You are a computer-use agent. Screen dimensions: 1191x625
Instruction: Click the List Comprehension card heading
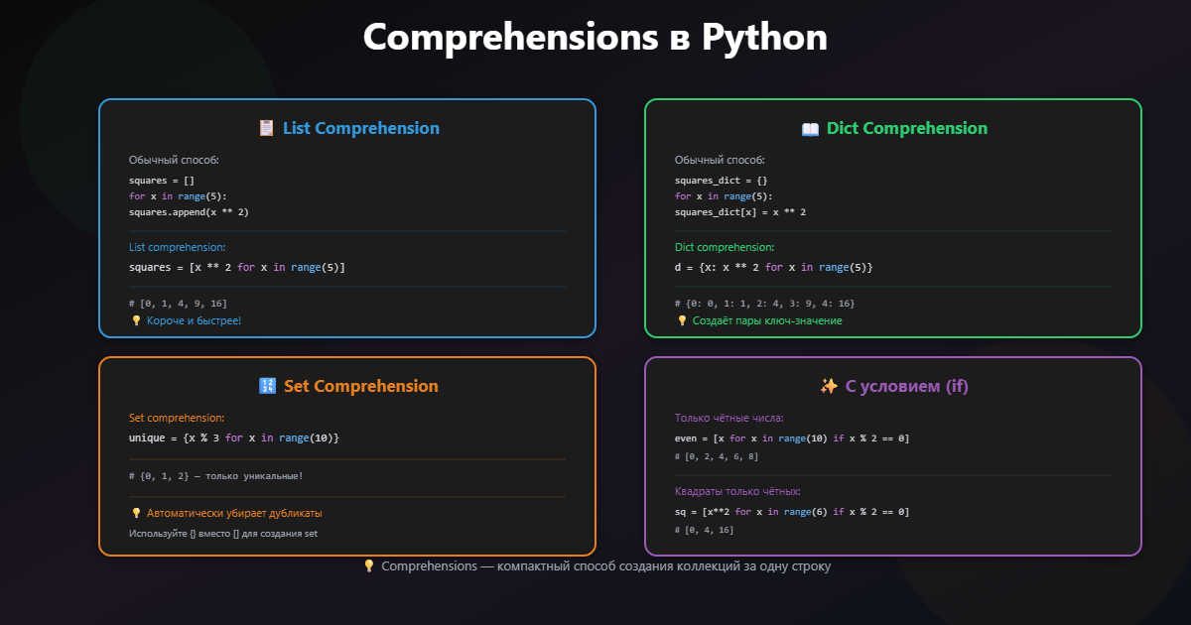point(361,128)
